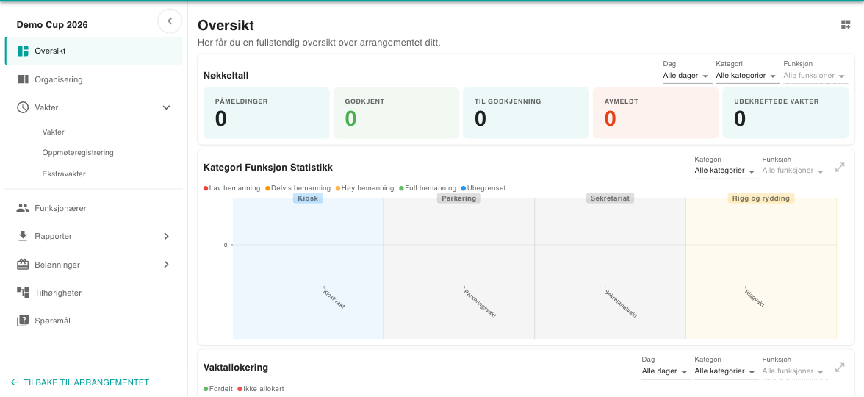
Task: Collapse the Vakter section chevron
Action: pyautogui.click(x=166, y=107)
